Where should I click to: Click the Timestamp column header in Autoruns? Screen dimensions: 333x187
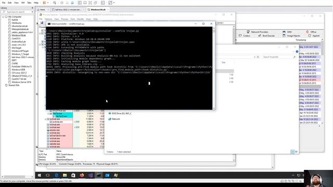coord(301,40)
